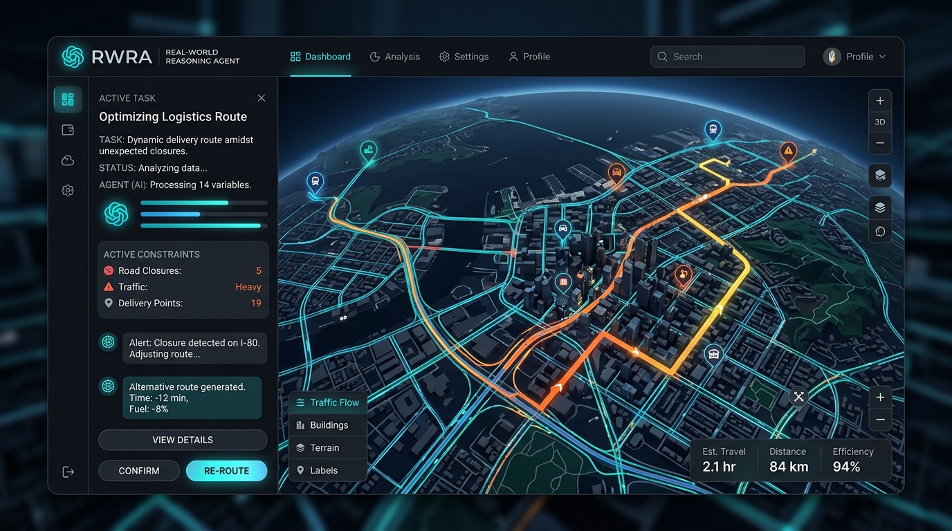952x531 pixels.
Task: Click the lower minus zoom button
Action: pos(880,420)
